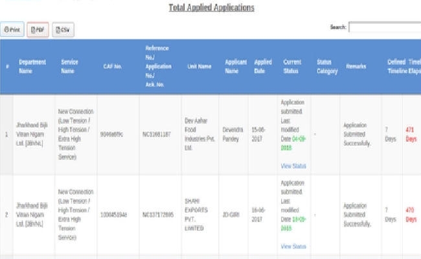The width and height of the screenshot is (421, 259).
Task: Sort by Department Name column header
Action: [32, 67]
